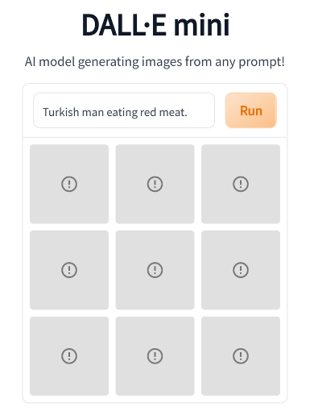This screenshot has width=314, height=411.
Task: Open the first-row left placeholder thumbnail
Action: (x=69, y=184)
